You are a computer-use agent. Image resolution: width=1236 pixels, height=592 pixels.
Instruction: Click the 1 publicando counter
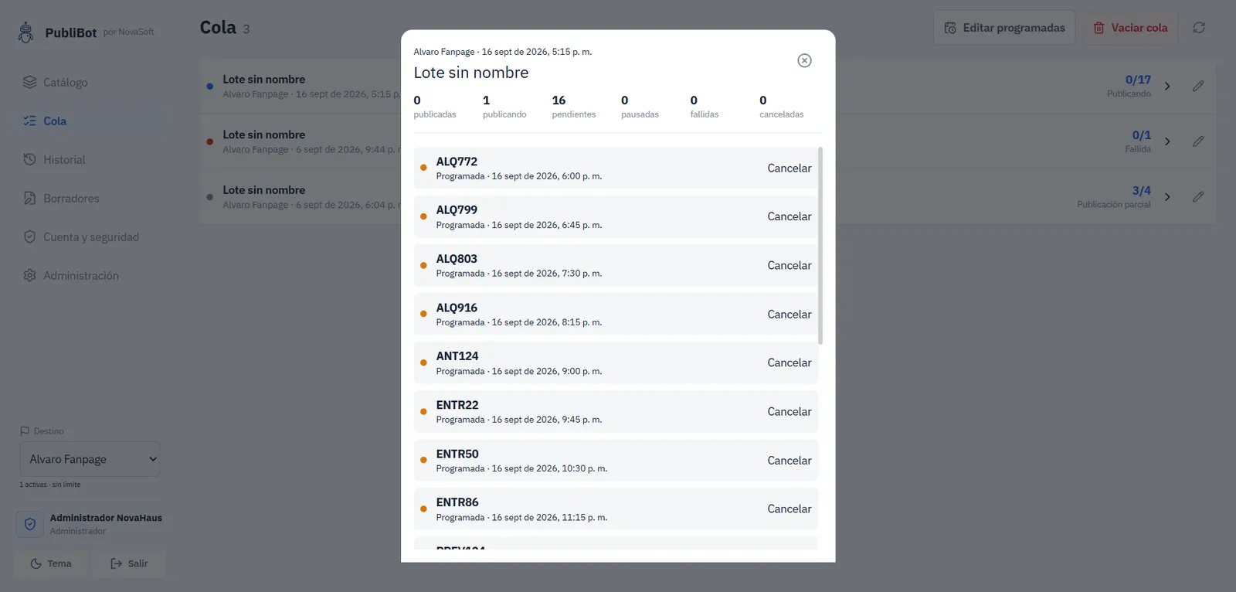point(504,107)
